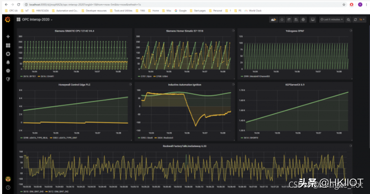
Task: Open the Grafana logo home menu
Action: [x=8, y=19]
